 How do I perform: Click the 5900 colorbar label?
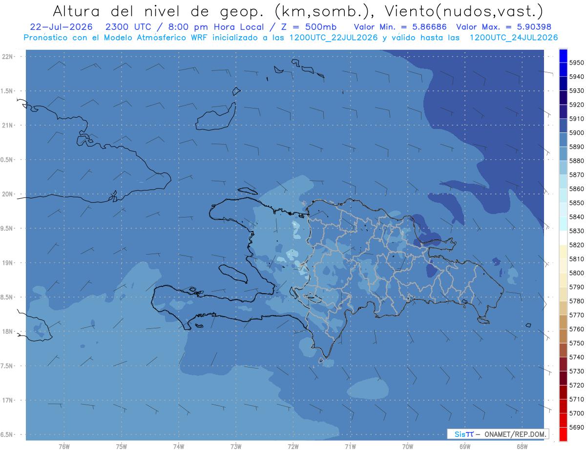[x=576, y=133]
